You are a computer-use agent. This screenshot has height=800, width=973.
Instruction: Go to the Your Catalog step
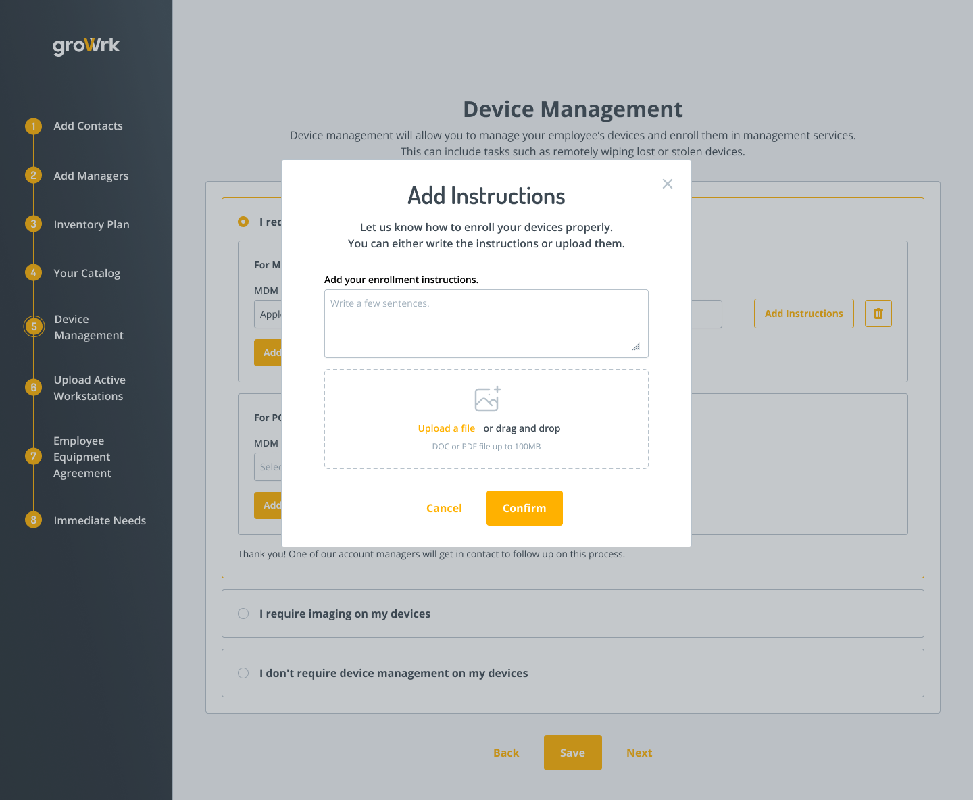pos(33,272)
